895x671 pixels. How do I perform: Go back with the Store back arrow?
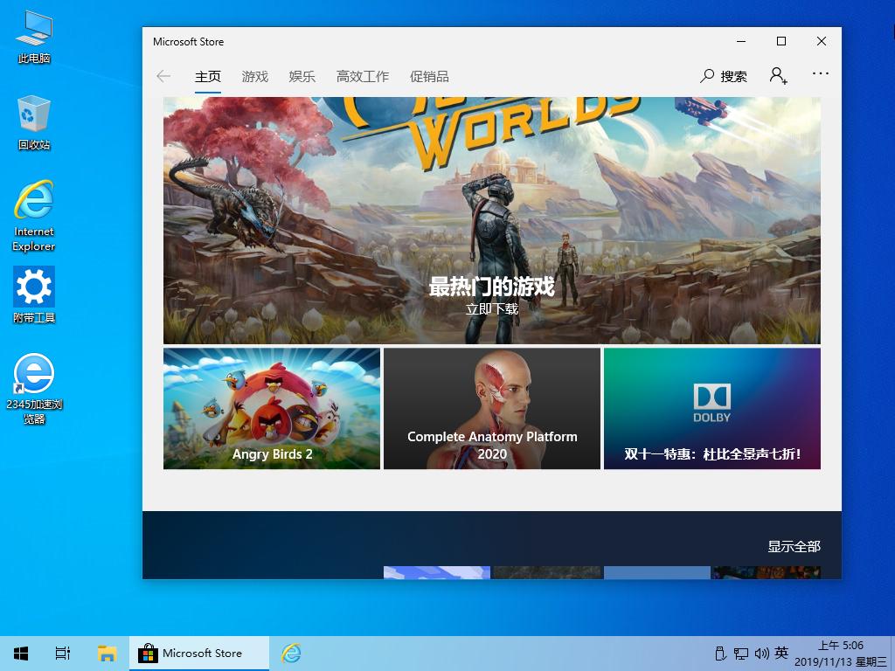pyautogui.click(x=163, y=76)
